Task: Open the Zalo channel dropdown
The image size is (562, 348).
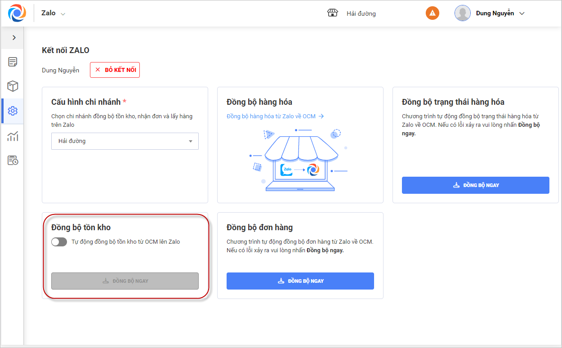Action: pyautogui.click(x=54, y=13)
